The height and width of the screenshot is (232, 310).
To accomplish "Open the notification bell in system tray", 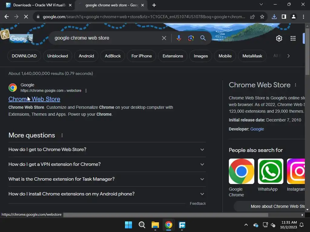I will [x=302, y=225].
